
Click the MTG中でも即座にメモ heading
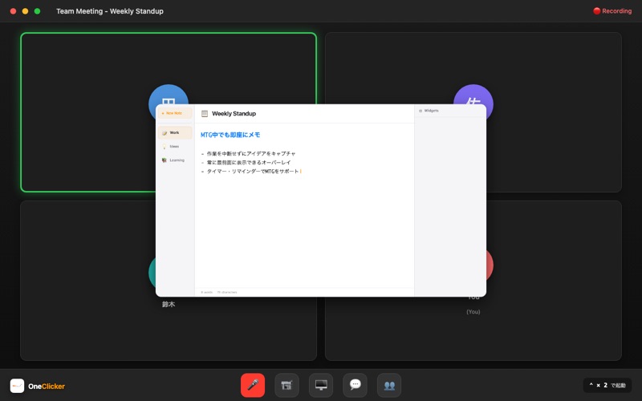pyautogui.click(x=230, y=135)
